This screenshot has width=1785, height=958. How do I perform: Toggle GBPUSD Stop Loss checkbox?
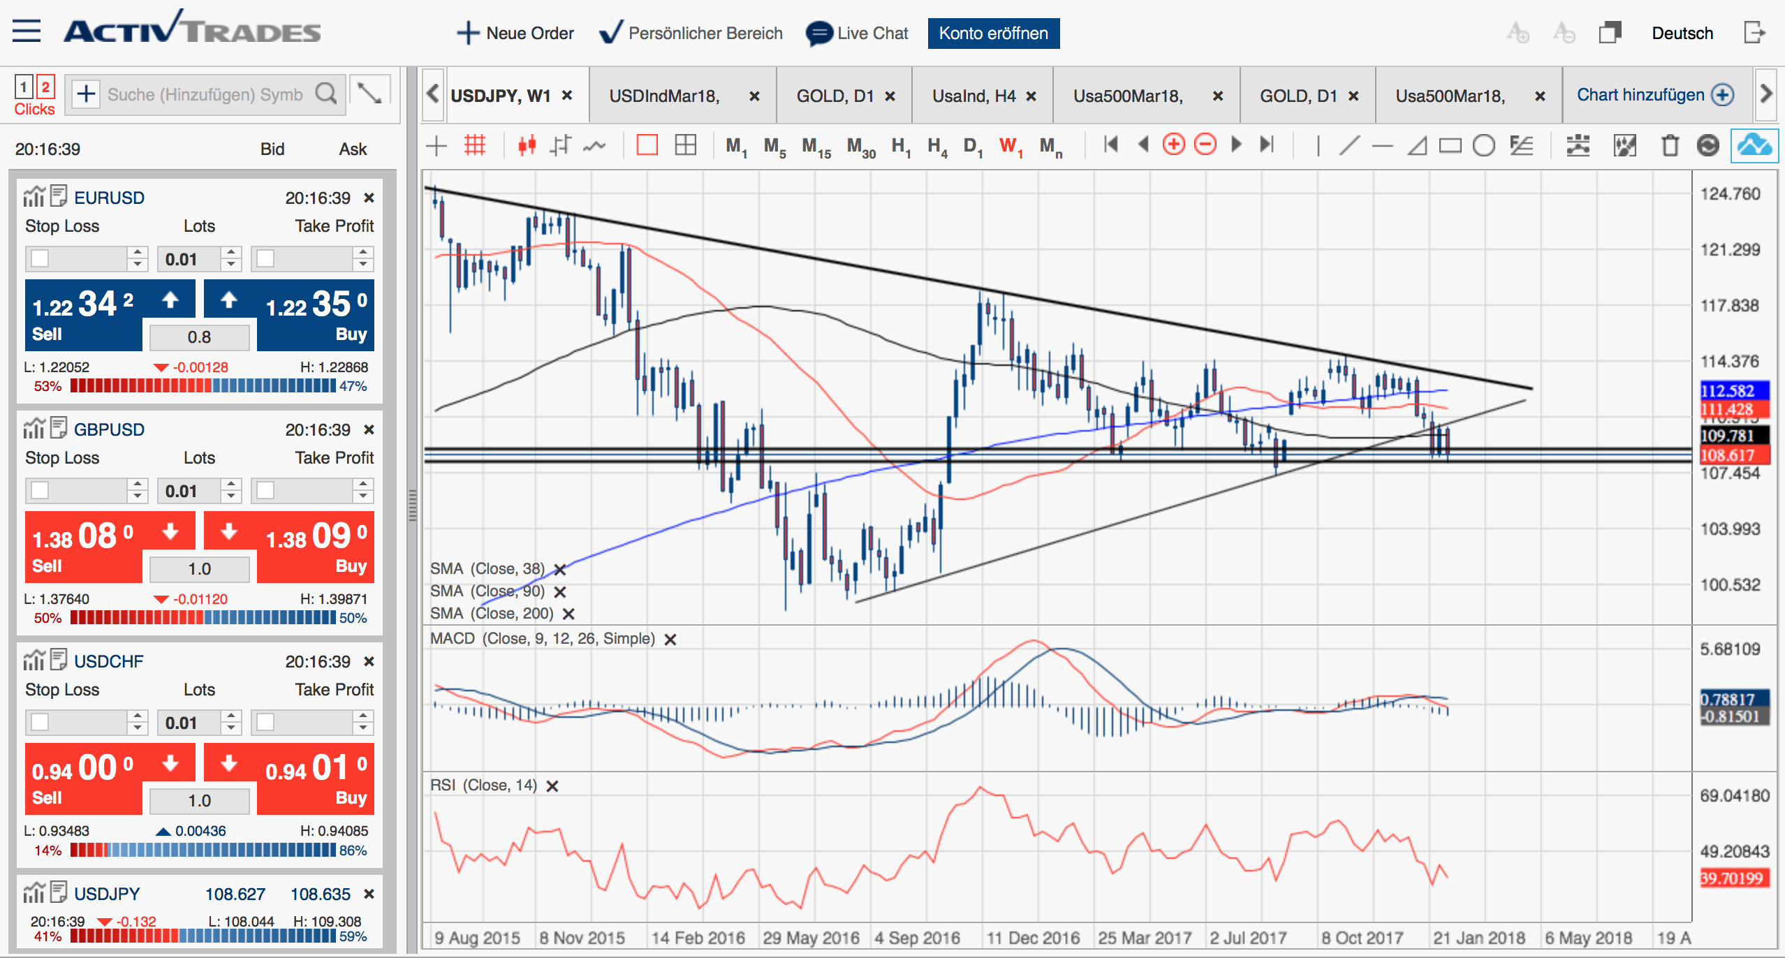(40, 490)
